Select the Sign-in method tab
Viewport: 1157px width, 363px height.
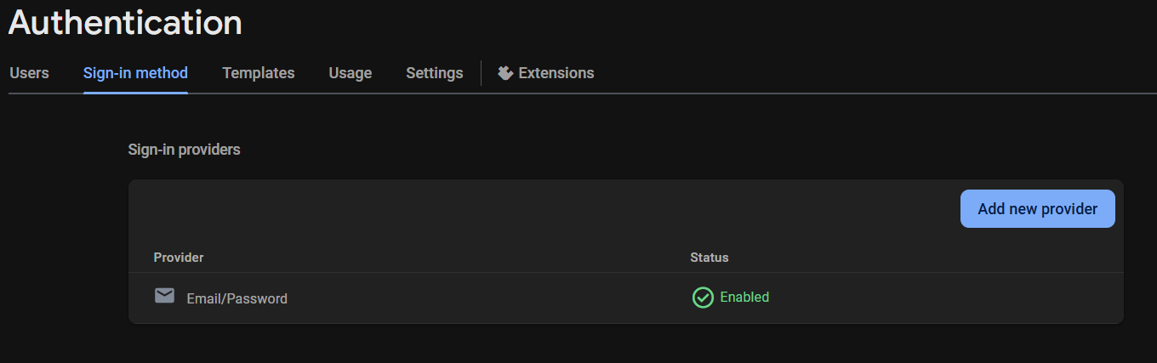(135, 73)
